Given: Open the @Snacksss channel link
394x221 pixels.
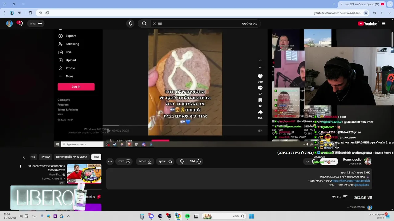Looking at the screenshot, I should click(361, 185).
